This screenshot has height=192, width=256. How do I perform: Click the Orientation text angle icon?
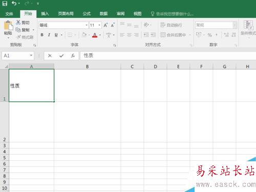(x=146, y=25)
